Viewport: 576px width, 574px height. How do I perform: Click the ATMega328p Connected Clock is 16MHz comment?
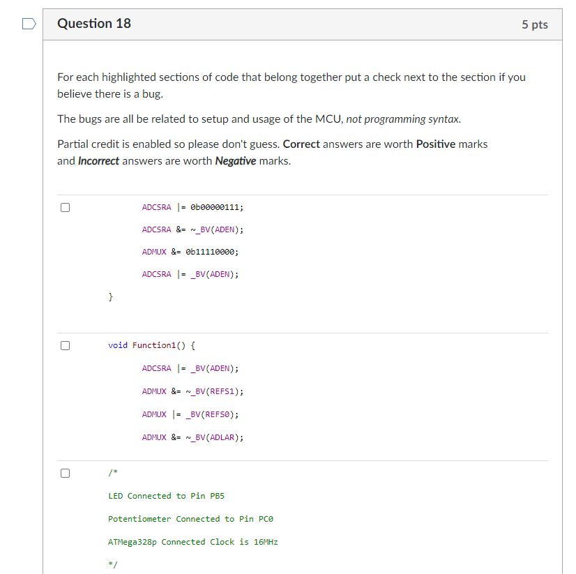[193, 541]
